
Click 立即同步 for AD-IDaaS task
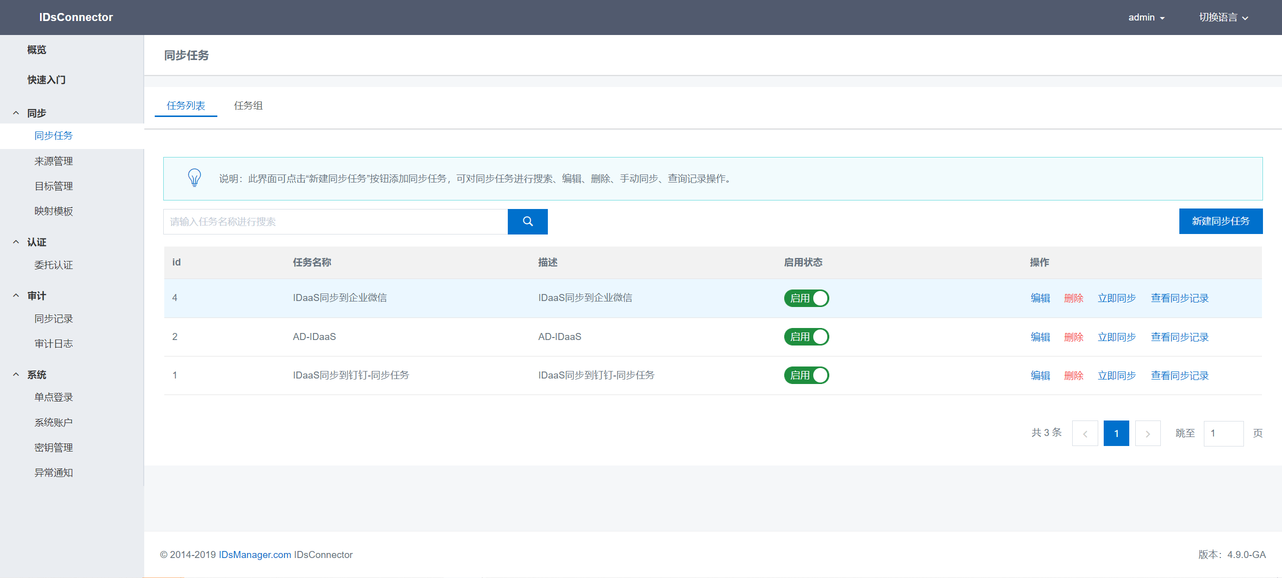tap(1116, 337)
